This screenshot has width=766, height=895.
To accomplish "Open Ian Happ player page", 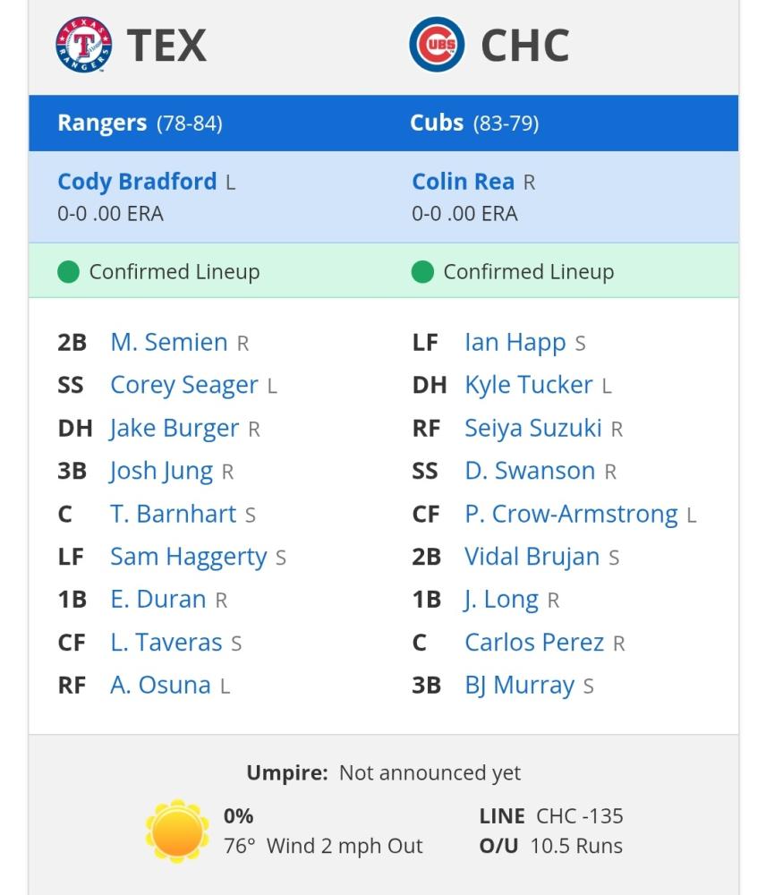I will (x=515, y=343).
